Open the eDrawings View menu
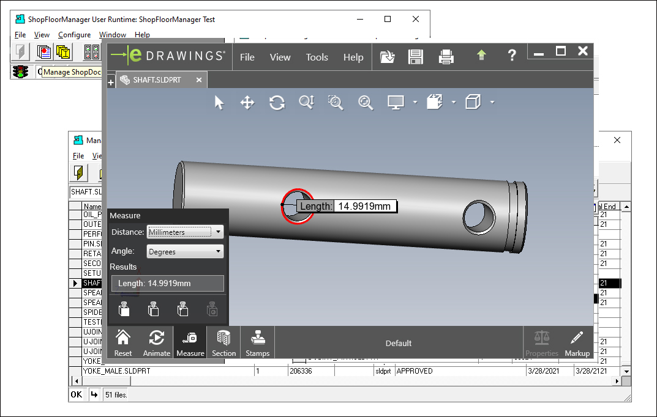 pos(280,57)
